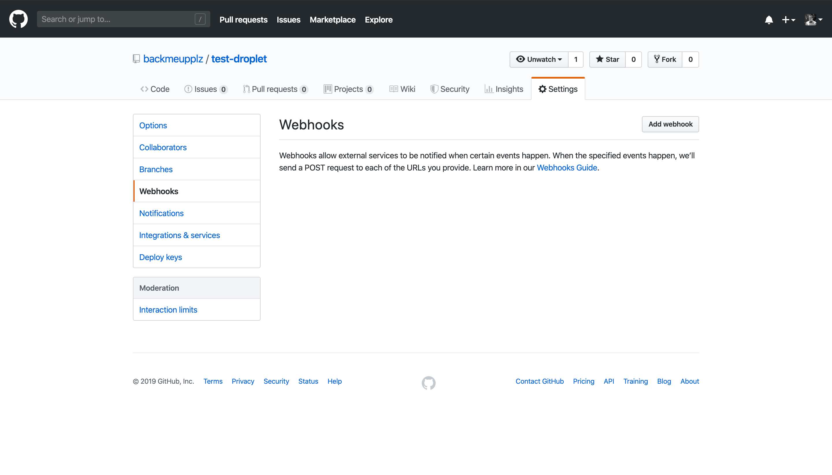This screenshot has height=475, width=832.
Task: Switch to the repository Pull requests tab
Action: tap(276, 89)
